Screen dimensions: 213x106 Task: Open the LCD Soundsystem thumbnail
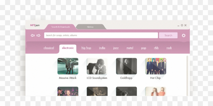(x=97, y=66)
